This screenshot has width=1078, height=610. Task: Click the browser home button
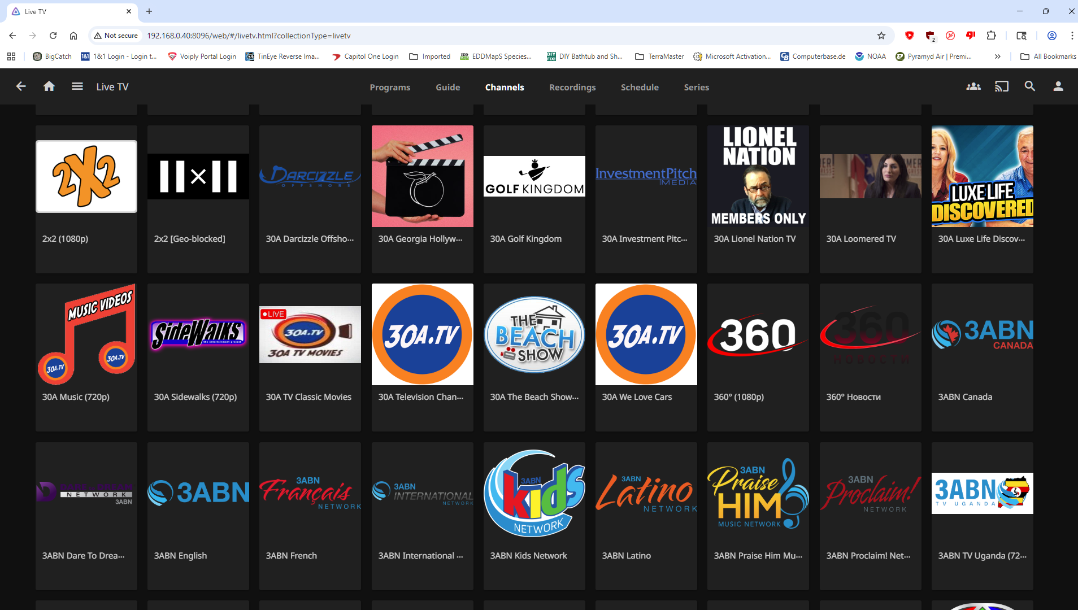(x=73, y=36)
